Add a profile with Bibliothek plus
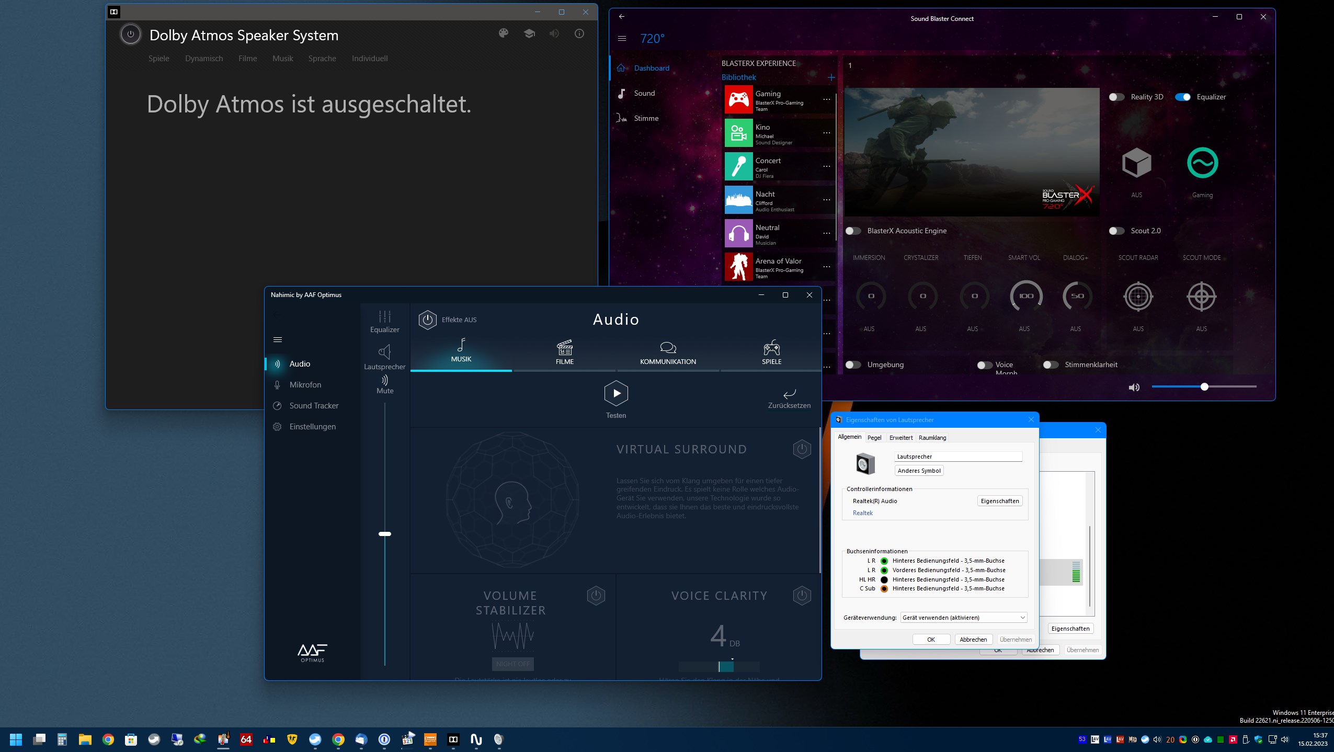 [x=831, y=77]
